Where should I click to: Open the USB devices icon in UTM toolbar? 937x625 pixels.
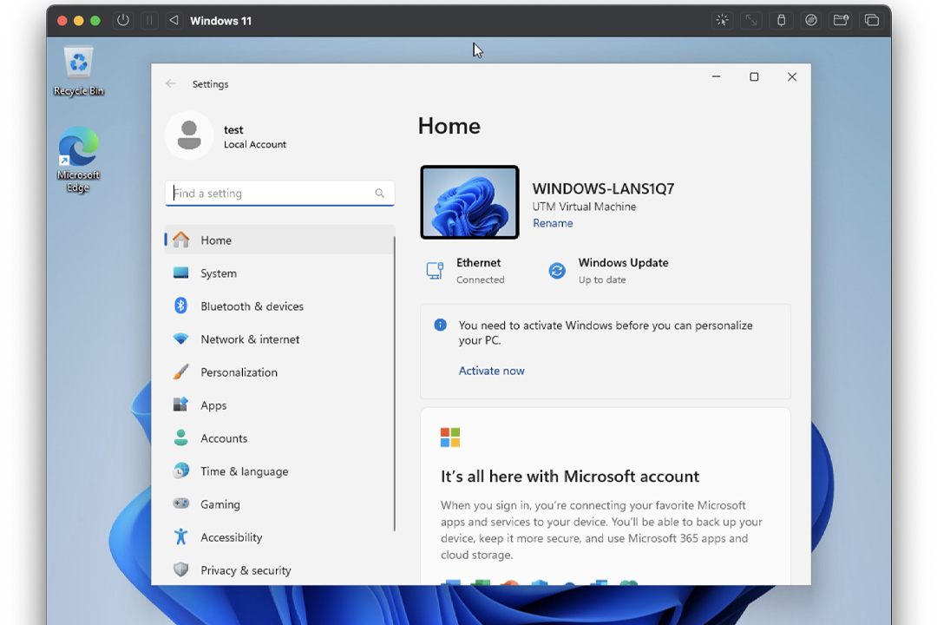(x=781, y=20)
